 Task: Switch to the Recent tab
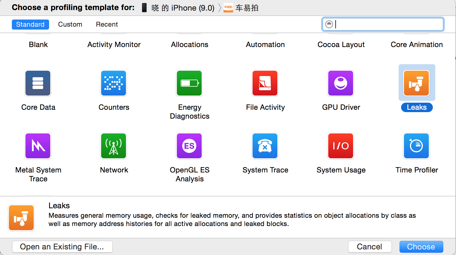pos(107,24)
